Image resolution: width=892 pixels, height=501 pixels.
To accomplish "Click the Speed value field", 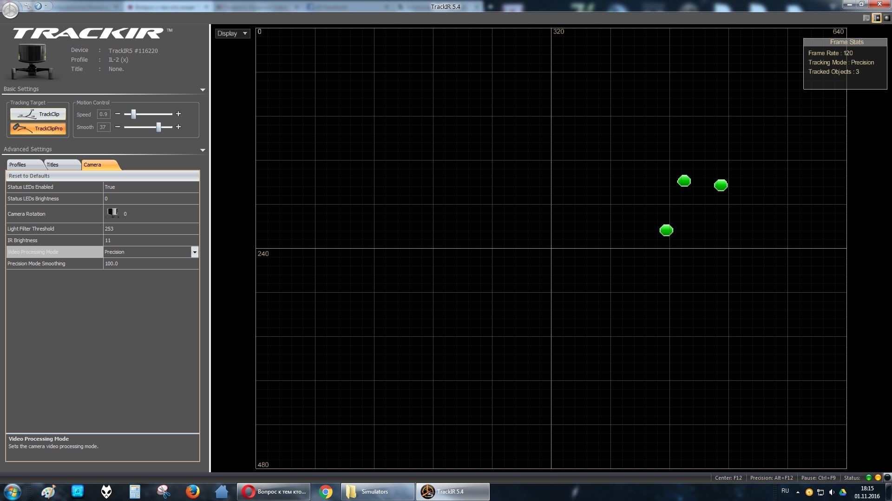I will 103,114.
